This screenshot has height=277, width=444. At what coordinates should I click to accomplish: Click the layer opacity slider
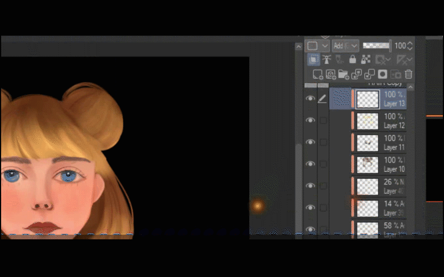coord(376,45)
